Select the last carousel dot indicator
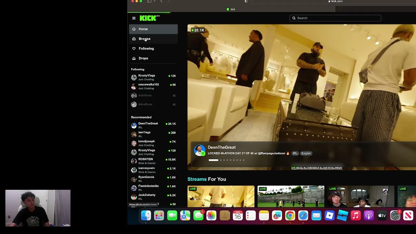 [243, 160]
